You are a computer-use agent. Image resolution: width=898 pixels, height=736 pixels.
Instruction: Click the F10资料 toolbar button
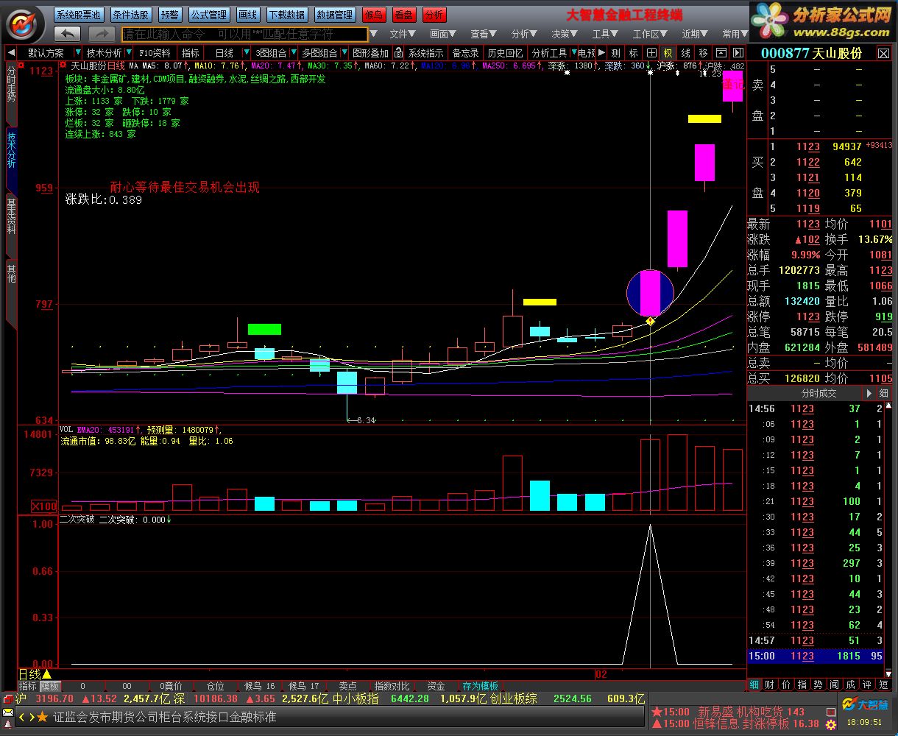coord(155,53)
